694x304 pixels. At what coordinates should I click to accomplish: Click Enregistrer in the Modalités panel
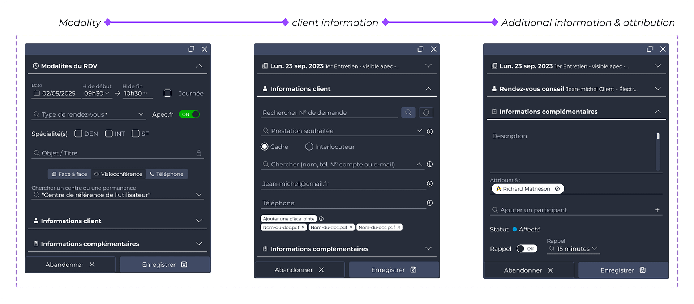[164, 265]
